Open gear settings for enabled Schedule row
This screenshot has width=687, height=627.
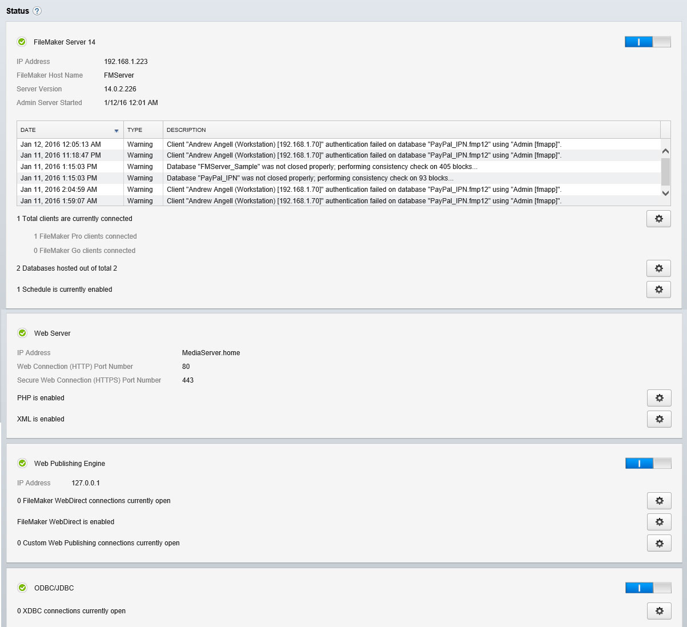[x=658, y=290]
